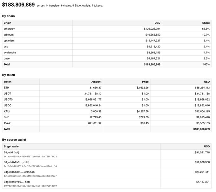
Task: Select the 'BNB' token row label
Action: [x=6, y=117]
